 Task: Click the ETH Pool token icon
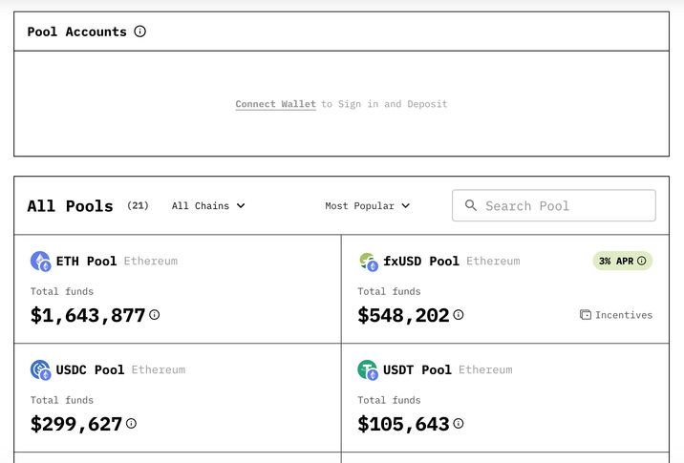(x=40, y=261)
